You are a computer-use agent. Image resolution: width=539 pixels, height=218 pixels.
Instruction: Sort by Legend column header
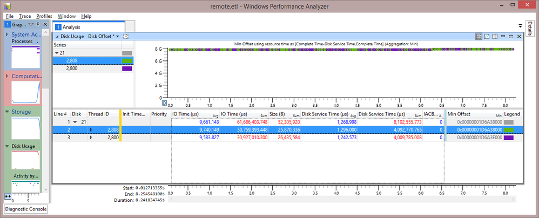pos(513,114)
